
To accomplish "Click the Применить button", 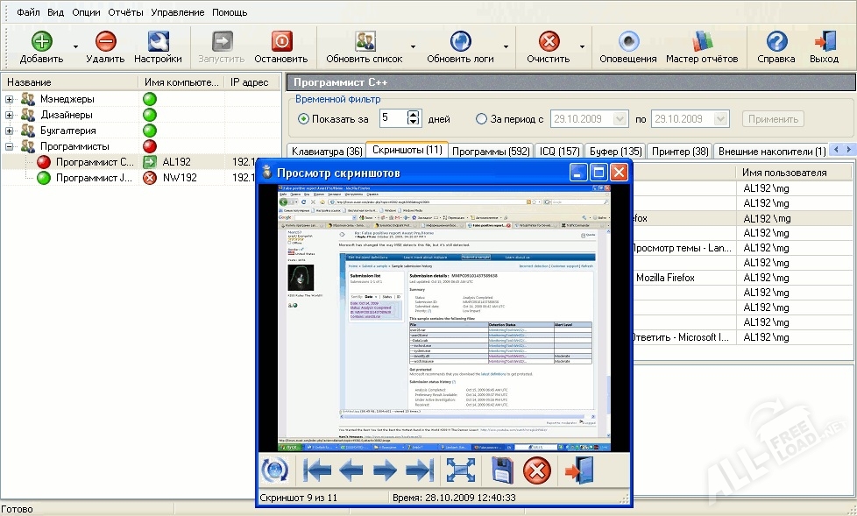I will [x=772, y=119].
